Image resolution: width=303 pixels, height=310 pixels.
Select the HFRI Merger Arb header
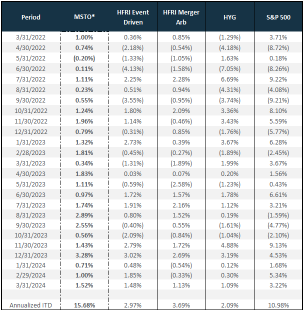tap(181, 17)
